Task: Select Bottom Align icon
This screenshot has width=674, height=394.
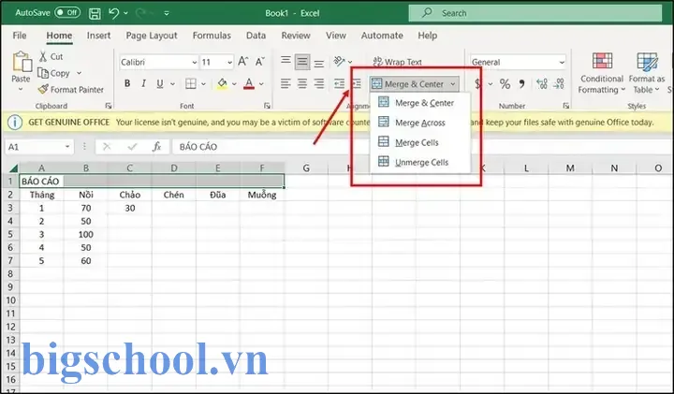Action: 319,64
